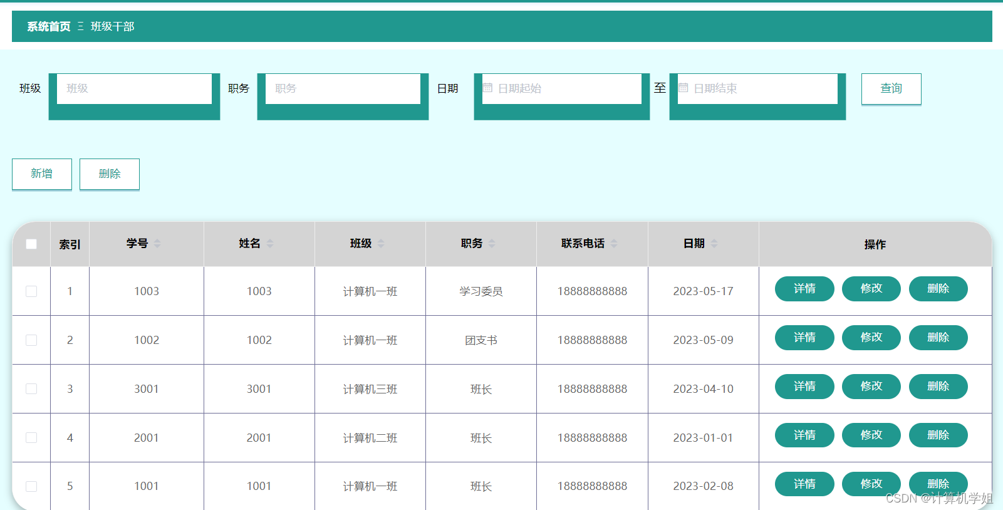Click 删除 for student 1001 row

pyautogui.click(x=938, y=484)
